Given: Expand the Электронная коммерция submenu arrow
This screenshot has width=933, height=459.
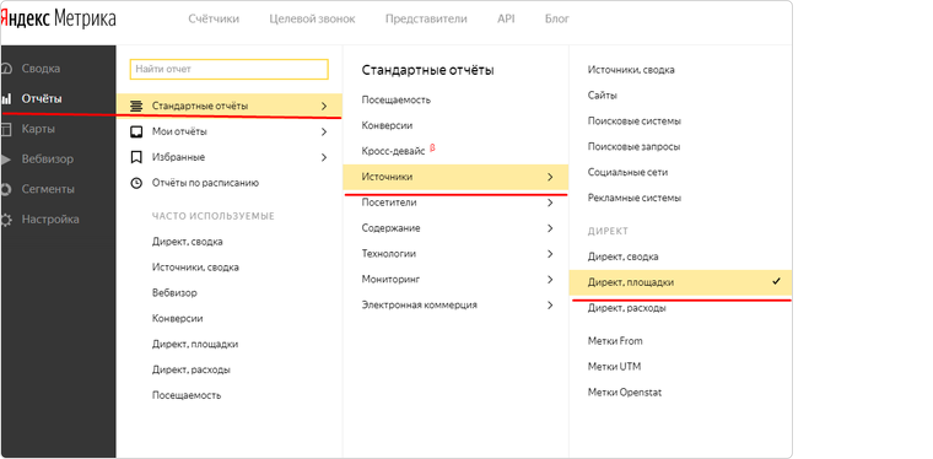Looking at the screenshot, I should (550, 305).
